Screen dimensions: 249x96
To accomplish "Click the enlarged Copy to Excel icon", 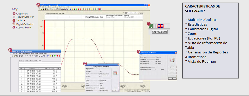I will tap(151, 26).
